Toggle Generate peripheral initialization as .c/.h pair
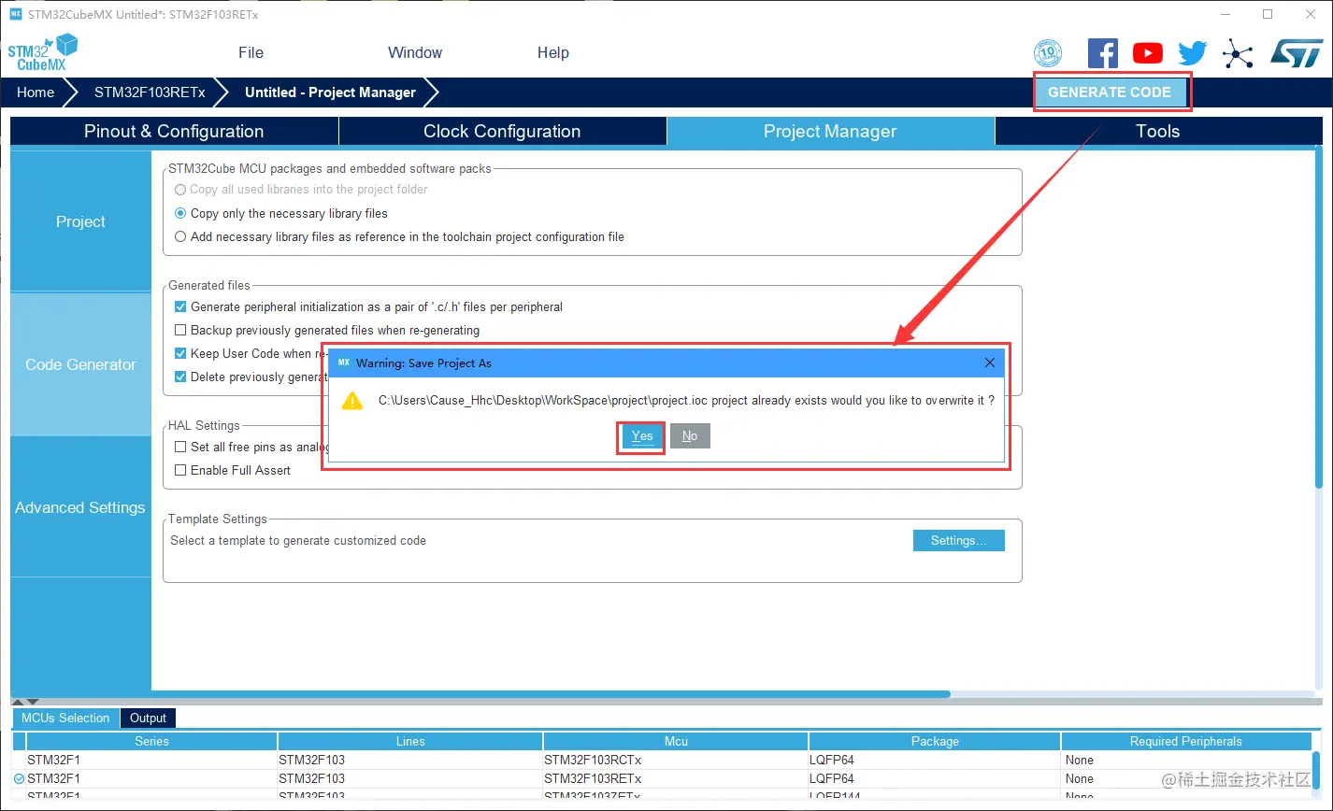This screenshot has height=811, width=1333. pyautogui.click(x=180, y=306)
